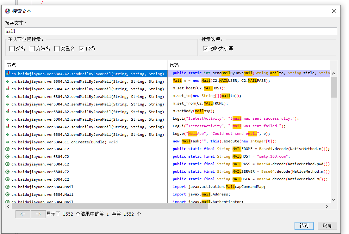Check the 方法名 checkbox

click(32, 48)
